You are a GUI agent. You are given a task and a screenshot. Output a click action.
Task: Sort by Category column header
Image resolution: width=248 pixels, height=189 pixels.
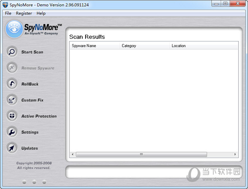145,46
